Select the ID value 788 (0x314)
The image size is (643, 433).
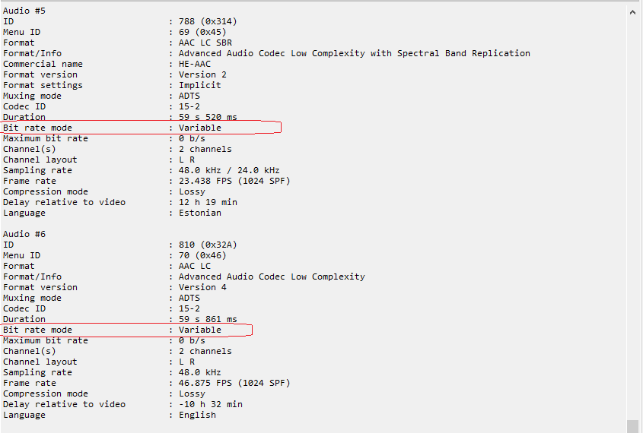[208, 21]
